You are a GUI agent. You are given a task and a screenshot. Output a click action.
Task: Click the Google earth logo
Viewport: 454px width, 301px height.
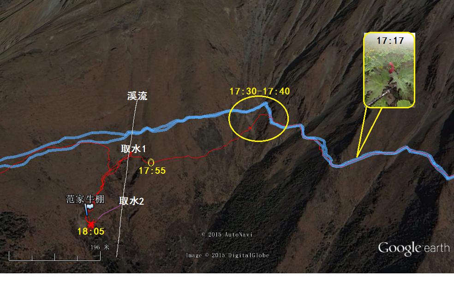tap(414, 248)
